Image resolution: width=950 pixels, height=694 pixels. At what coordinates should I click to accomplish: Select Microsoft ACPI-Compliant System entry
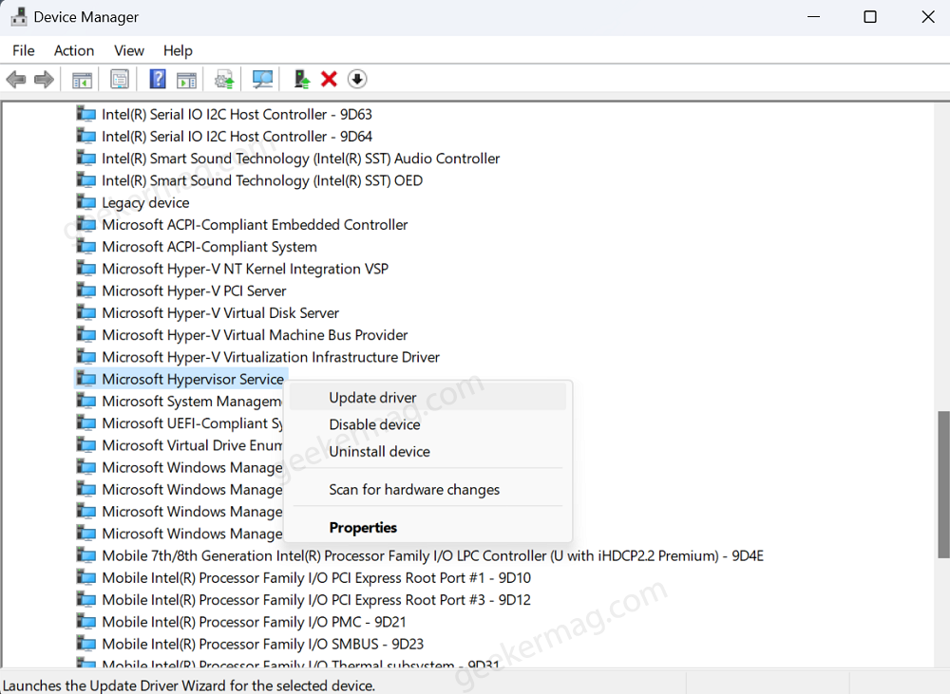pos(209,247)
